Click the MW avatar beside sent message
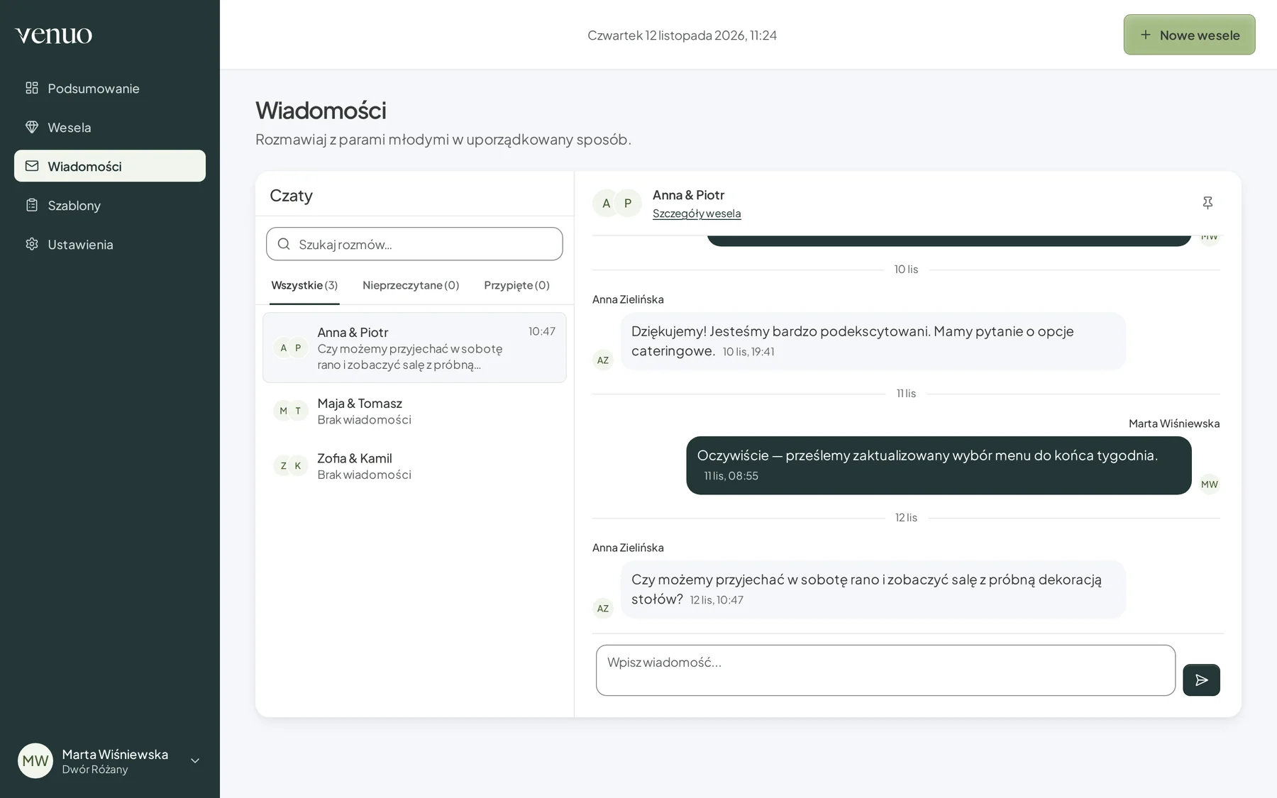 (x=1210, y=484)
